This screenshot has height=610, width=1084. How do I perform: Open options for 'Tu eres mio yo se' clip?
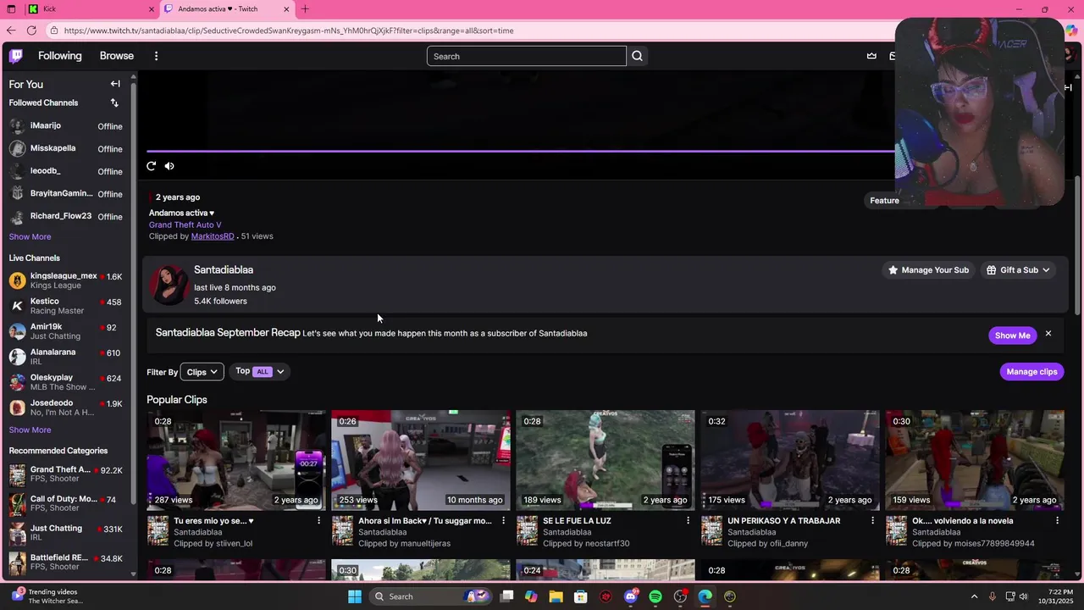[x=318, y=520]
